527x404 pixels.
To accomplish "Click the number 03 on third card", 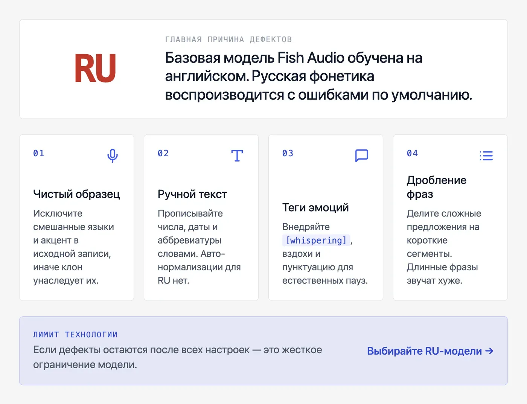I will (x=288, y=153).
